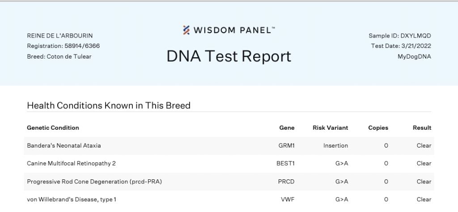
Task: Select the dog name REINE DE L'ARBOURIN
Action: (60, 36)
